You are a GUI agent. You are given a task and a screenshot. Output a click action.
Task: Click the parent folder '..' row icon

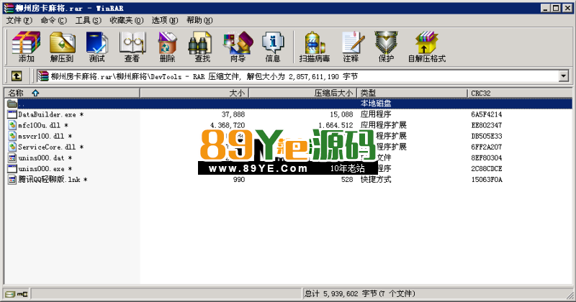point(12,104)
